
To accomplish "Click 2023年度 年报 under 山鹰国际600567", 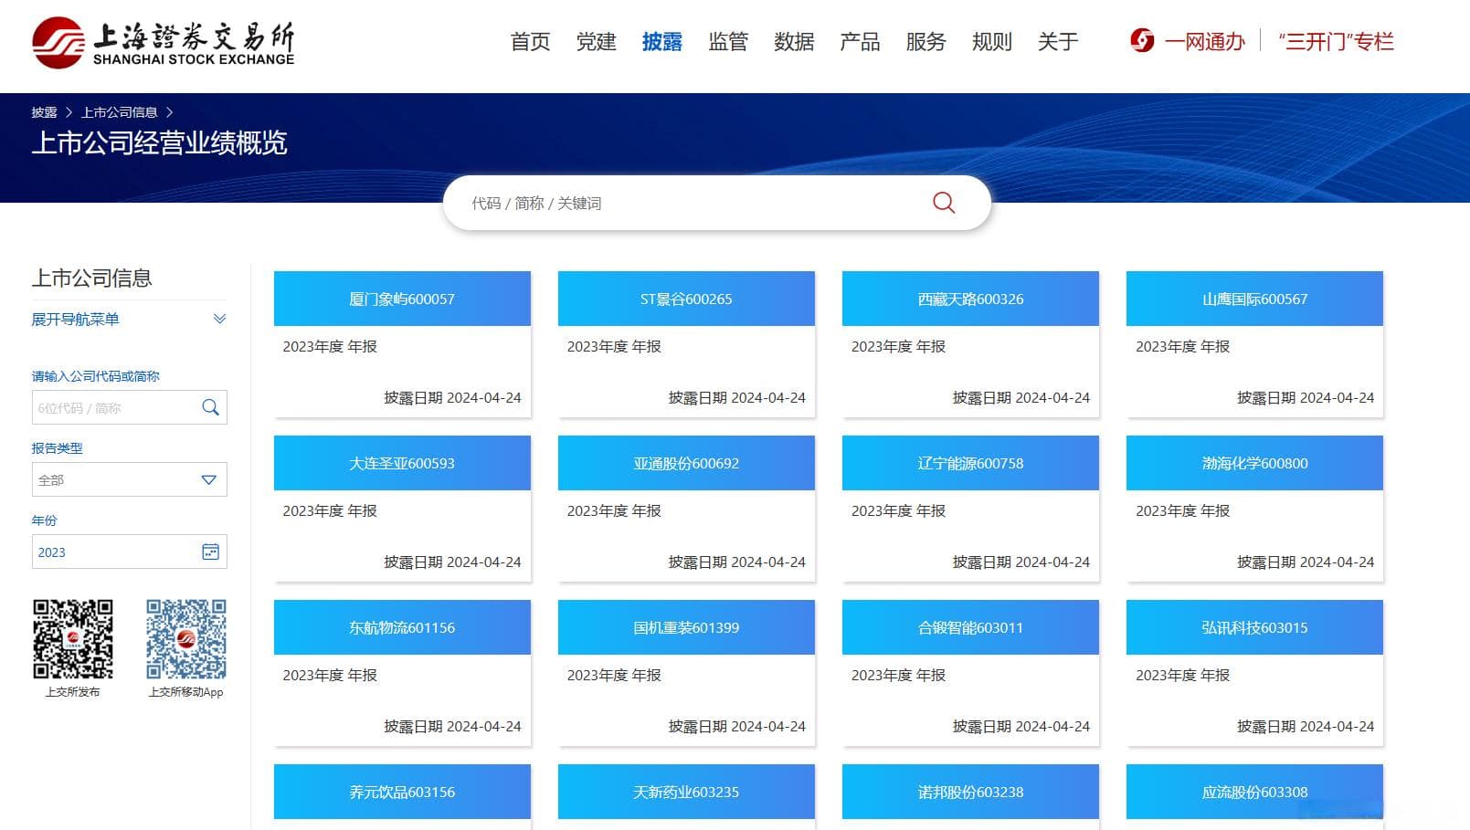I will click(x=1182, y=346).
